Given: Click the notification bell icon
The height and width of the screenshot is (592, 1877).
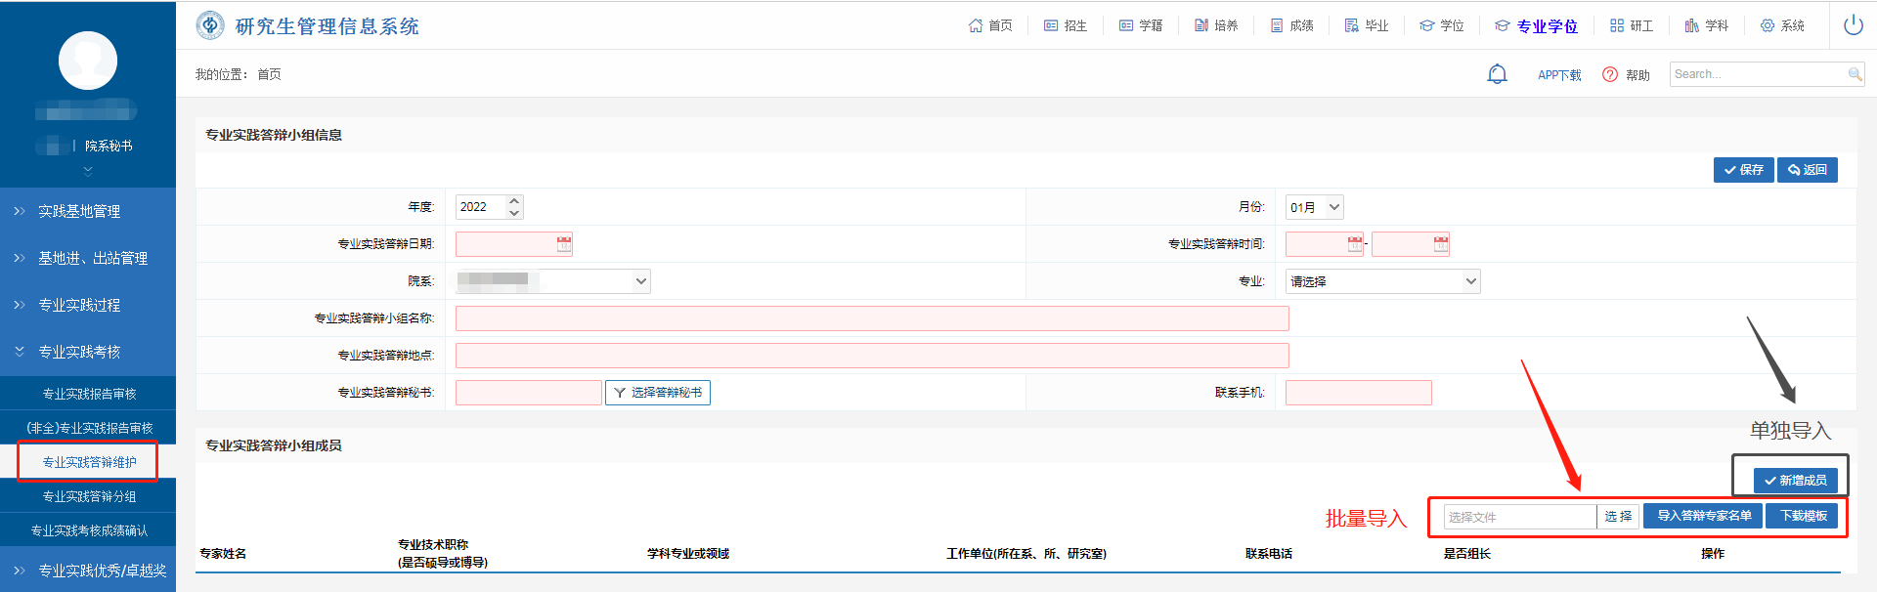Looking at the screenshot, I should click(x=1497, y=74).
